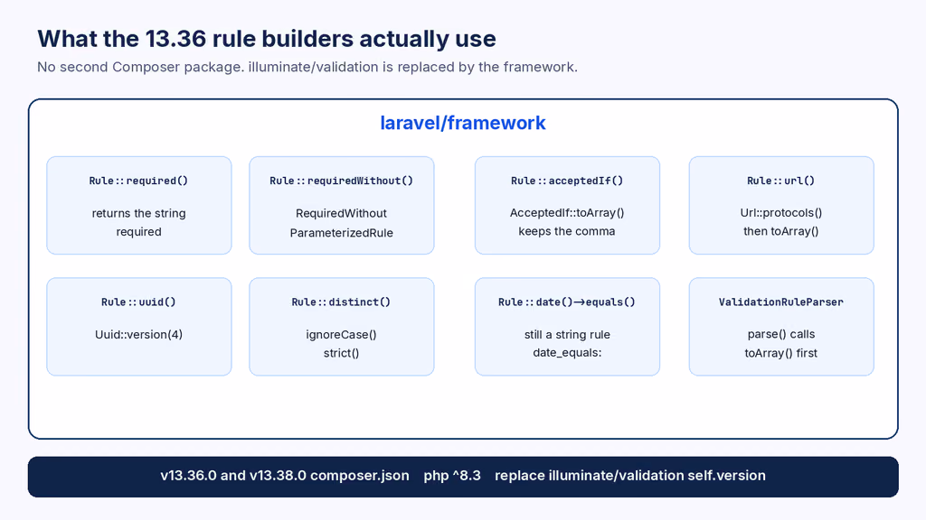Click 'v13.36.0 and v13.38.0 composer.json' in footer
Image resolution: width=926 pixels, height=520 pixels.
[285, 476]
